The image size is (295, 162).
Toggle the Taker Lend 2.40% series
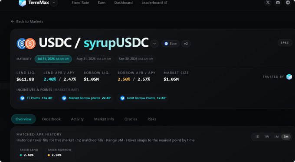29,152
